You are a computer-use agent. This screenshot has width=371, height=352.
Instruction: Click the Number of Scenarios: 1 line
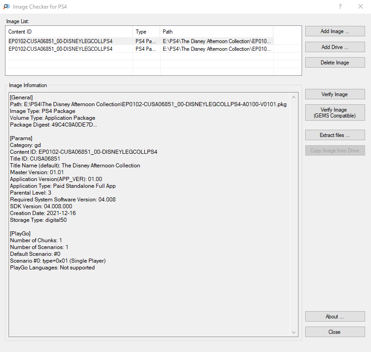click(39, 247)
